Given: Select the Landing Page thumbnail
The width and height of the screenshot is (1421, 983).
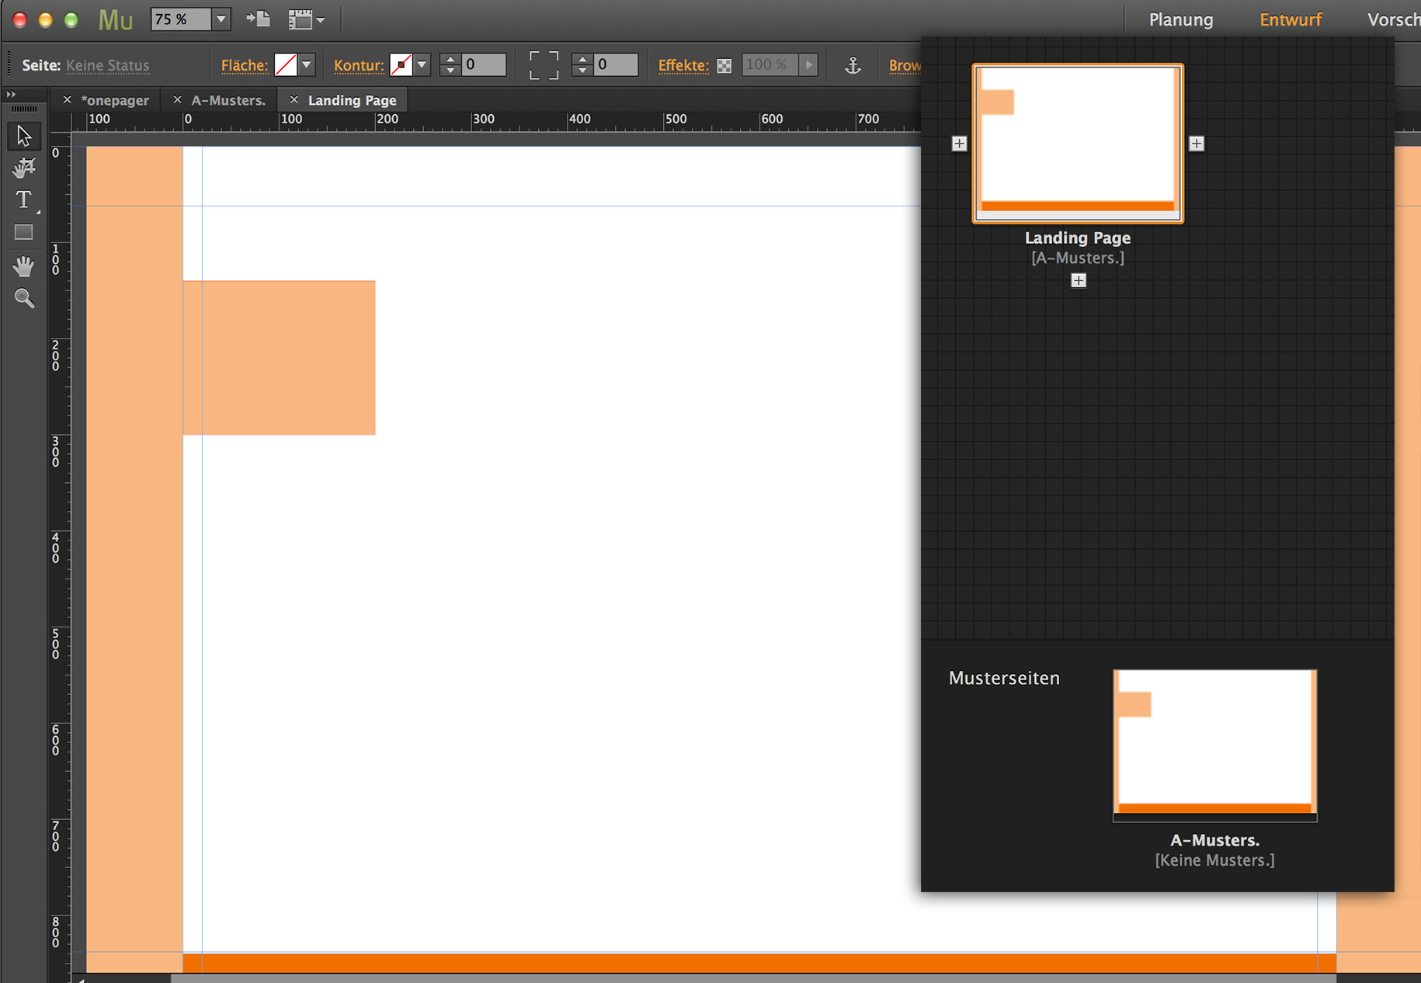Looking at the screenshot, I should pyautogui.click(x=1078, y=144).
